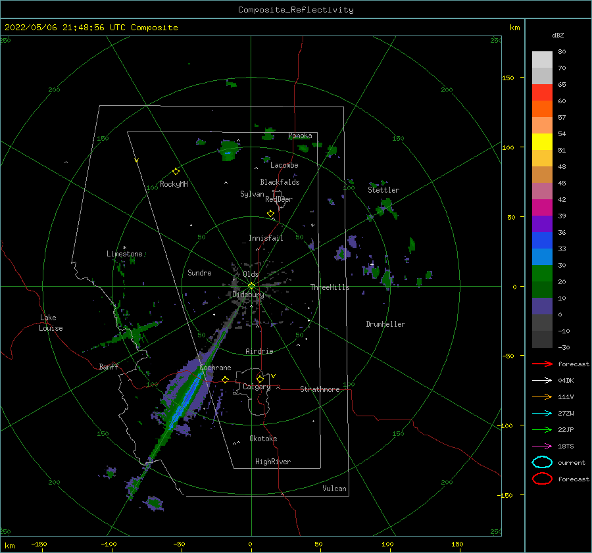Click the green 22JP arrow icon
This screenshot has width=592, height=553.
(542, 429)
